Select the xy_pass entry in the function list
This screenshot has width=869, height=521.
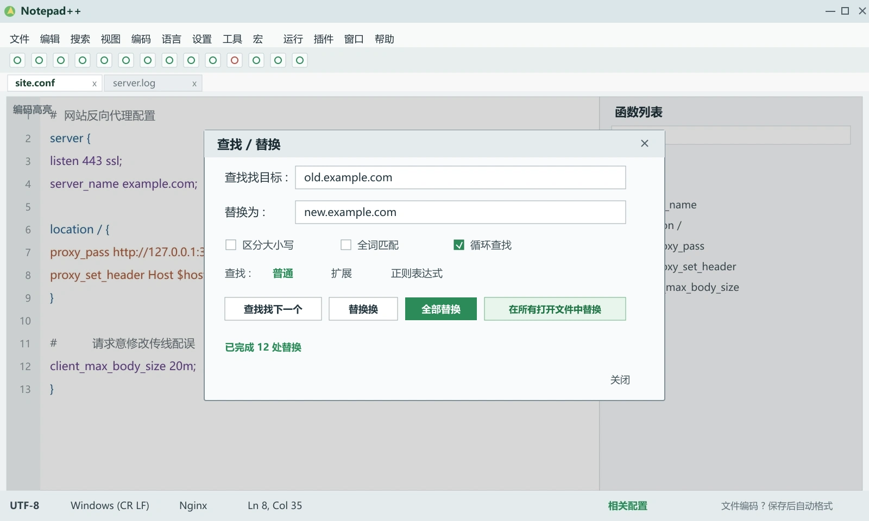pos(684,246)
